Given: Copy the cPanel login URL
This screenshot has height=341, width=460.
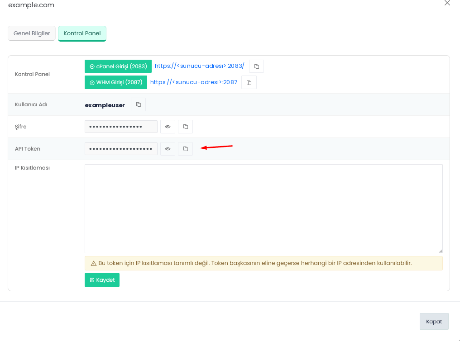Looking at the screenshot, I should tap(256, 66).
